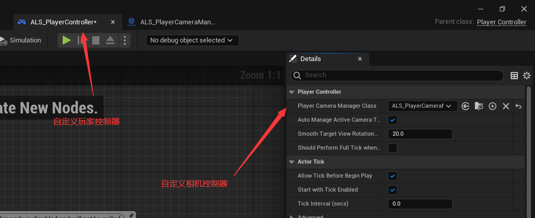Collapse the Player Controller section
This screenshot has width=535, height=218.
click(291, 92)
